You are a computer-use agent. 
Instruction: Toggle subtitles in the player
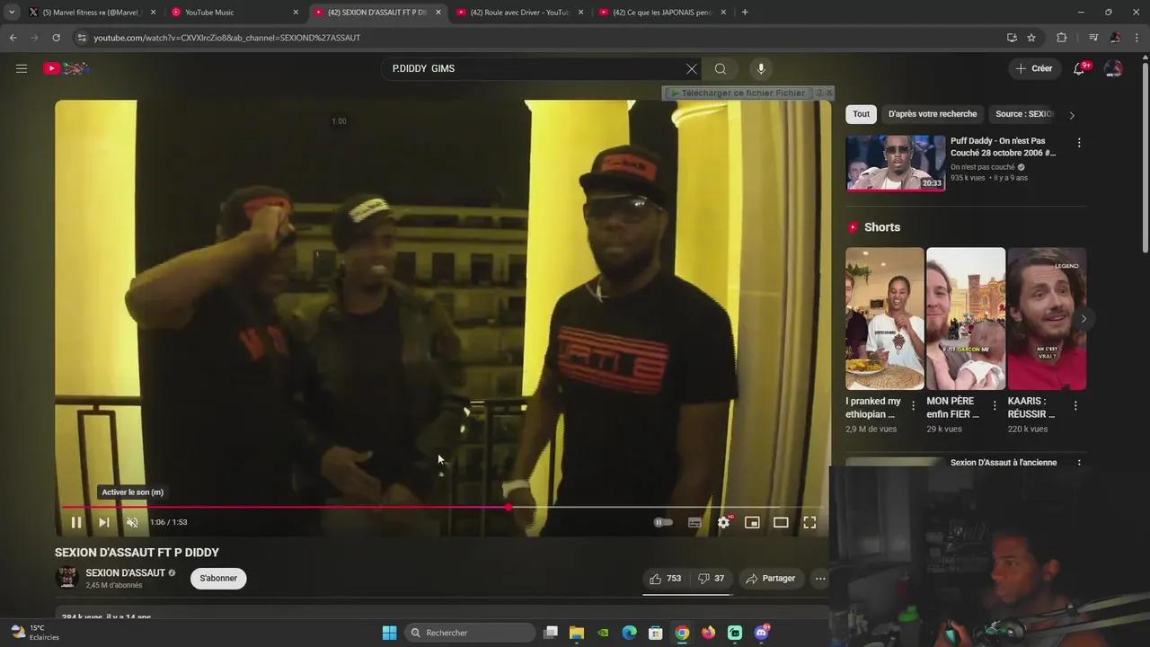(694, 522)
